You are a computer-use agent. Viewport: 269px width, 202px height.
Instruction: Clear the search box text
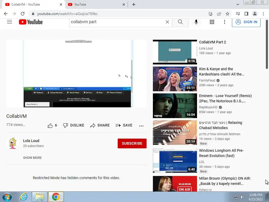167,22
